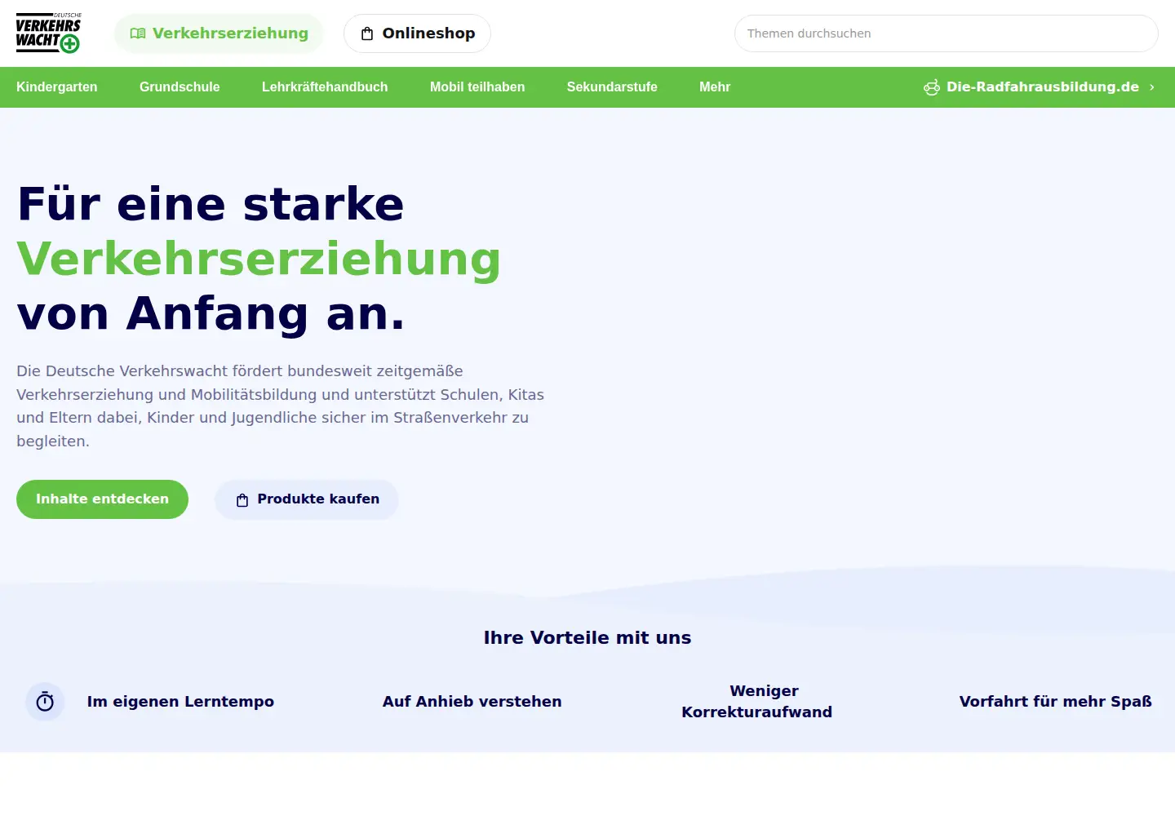Click the Im eigenen Lerntempo text

tap(180, 702)
